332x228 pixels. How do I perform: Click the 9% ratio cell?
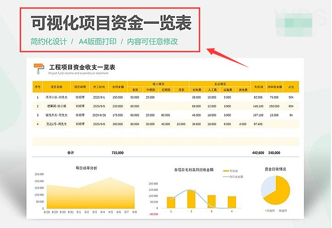(291, 115)
